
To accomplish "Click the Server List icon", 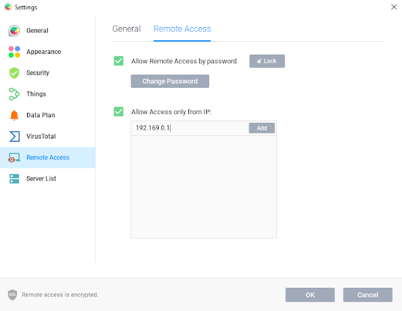I will [14, 179].
